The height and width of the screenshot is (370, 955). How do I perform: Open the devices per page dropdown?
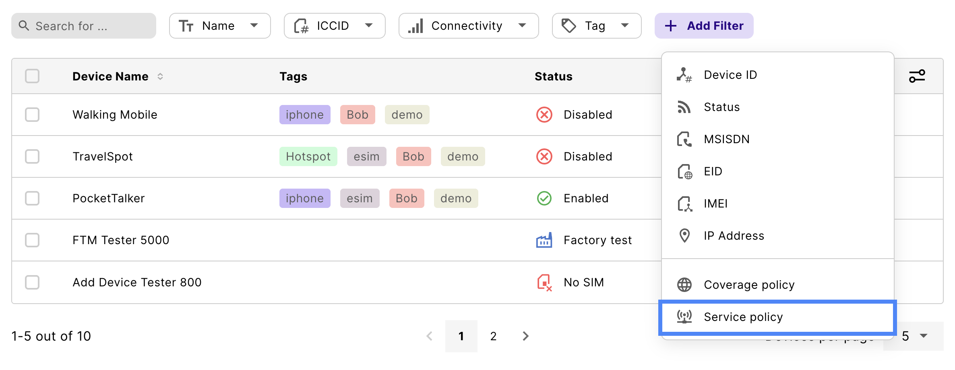point(914,336)
